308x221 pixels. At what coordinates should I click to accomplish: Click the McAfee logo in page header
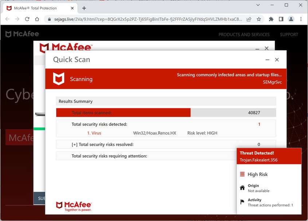(22, 34)
